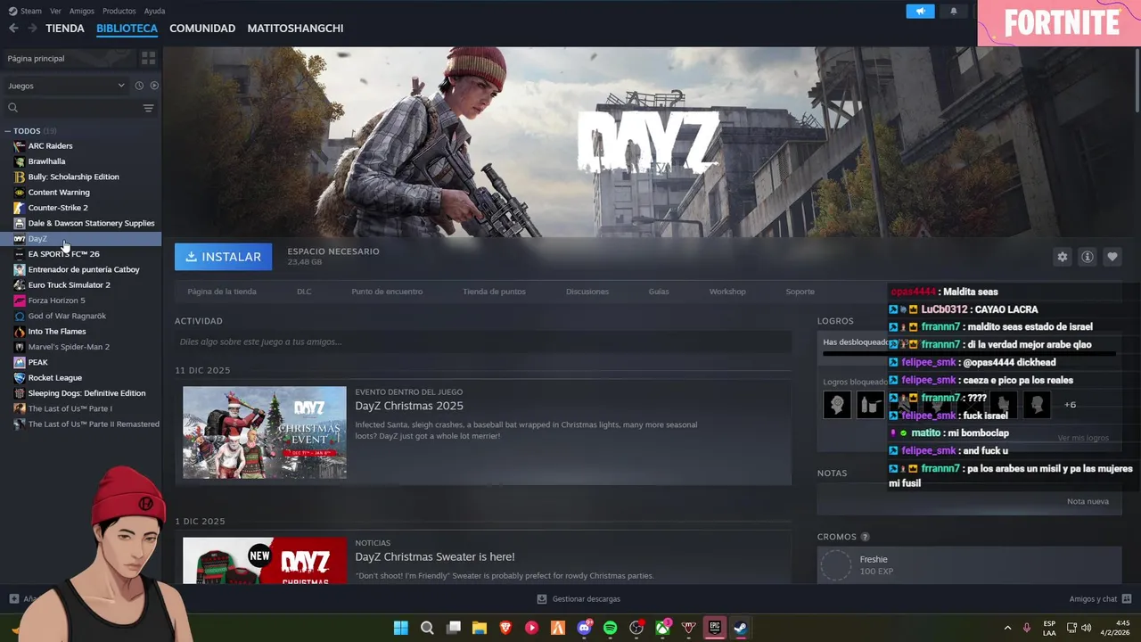Click the Amigos y chat icon
The height and width of the screenshot is (642, 1141).
point(1127,599)
